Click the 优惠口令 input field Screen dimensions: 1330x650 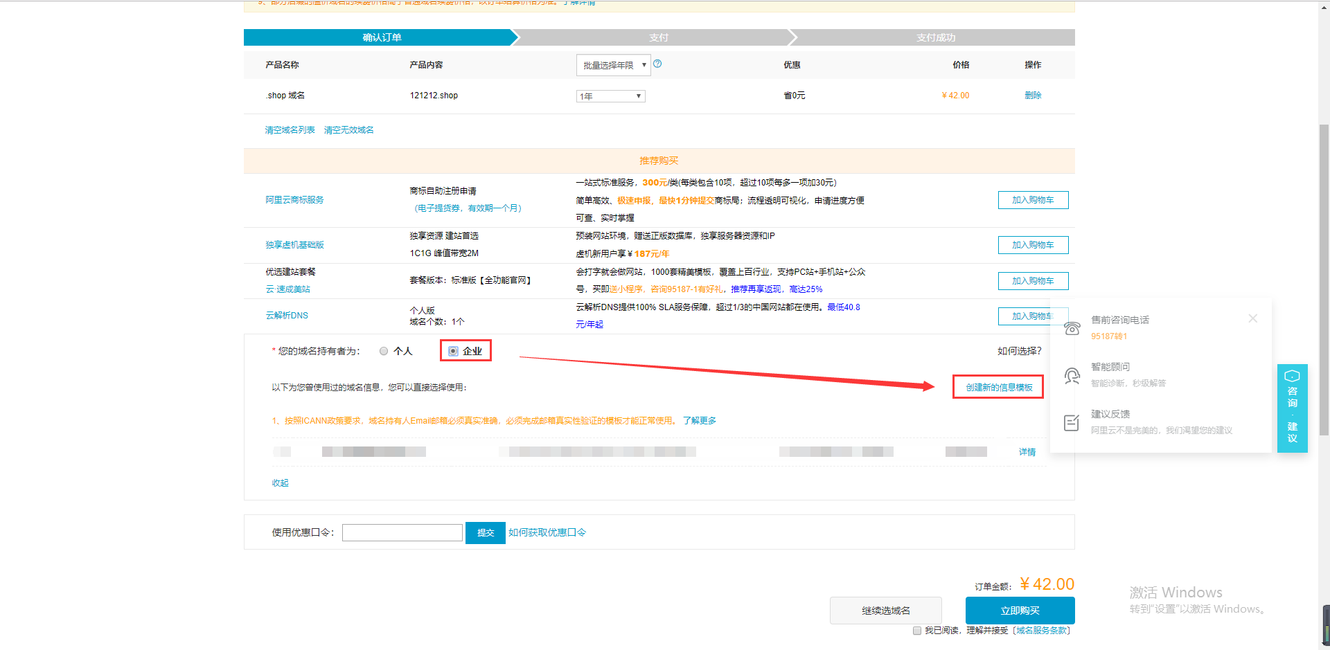pos(402,532)
